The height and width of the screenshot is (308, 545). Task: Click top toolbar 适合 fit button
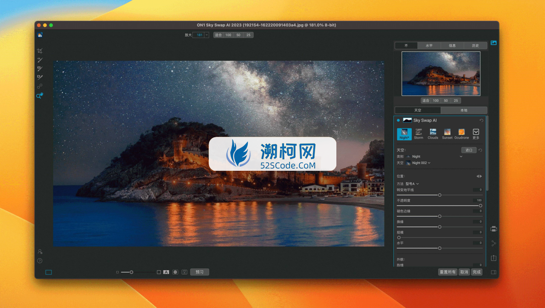coord(218,35)
